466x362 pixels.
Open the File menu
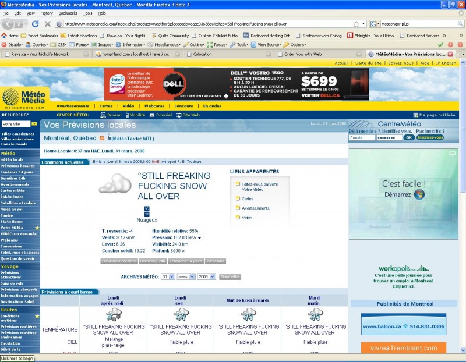tap(6, 13)
